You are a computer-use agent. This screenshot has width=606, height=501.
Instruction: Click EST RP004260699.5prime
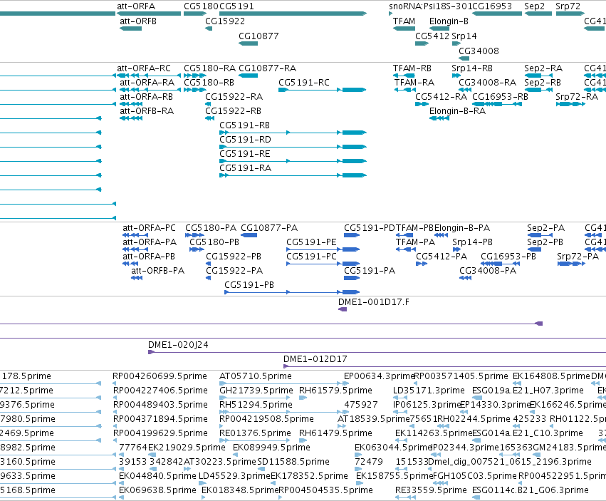coord(160,376)
